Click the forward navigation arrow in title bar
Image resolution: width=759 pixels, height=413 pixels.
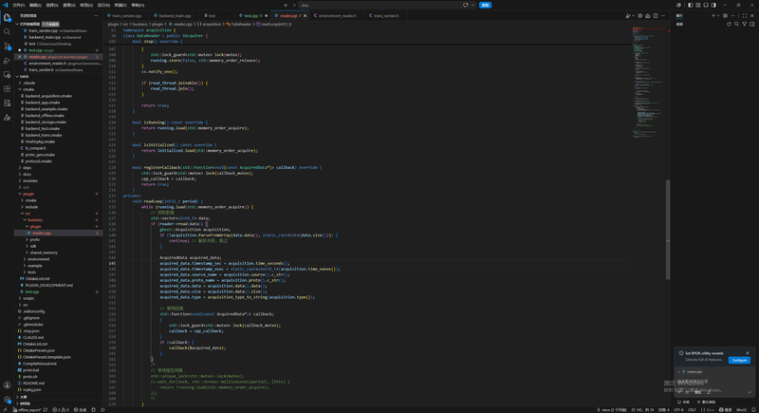tap(293, 5)
